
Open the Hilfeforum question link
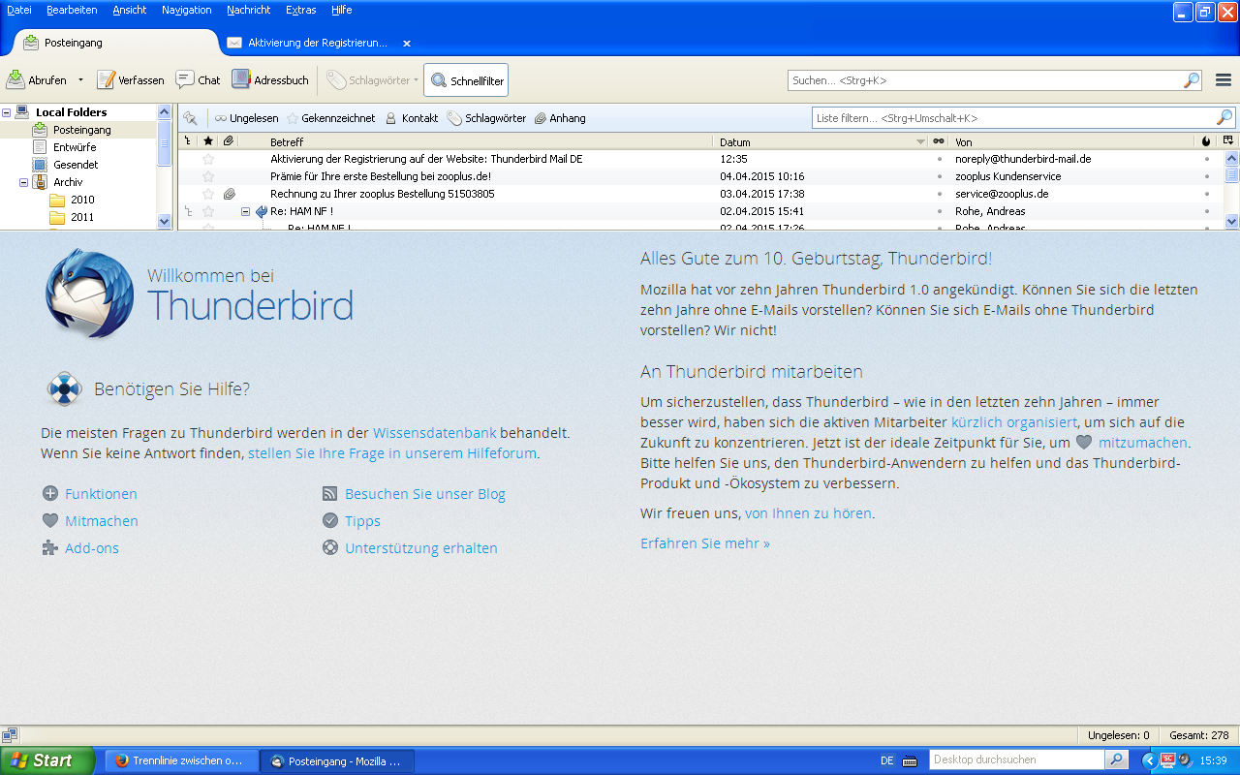[x=392, y=453]
